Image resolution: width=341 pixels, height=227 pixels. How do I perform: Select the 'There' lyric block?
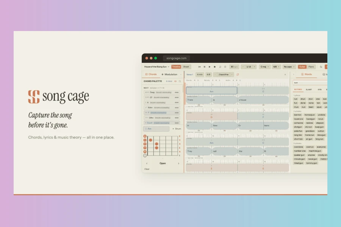click(199, 100)
